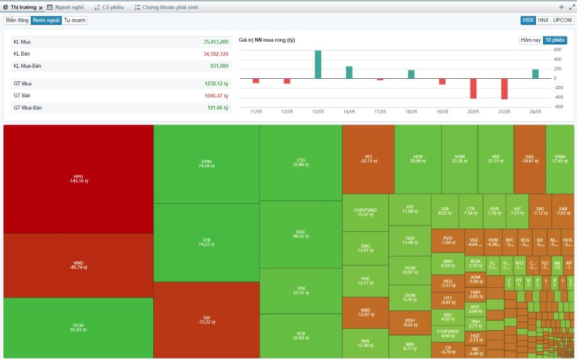Select the SSI treemap tile
The image size is (577, 359).
tap(206, 320)
